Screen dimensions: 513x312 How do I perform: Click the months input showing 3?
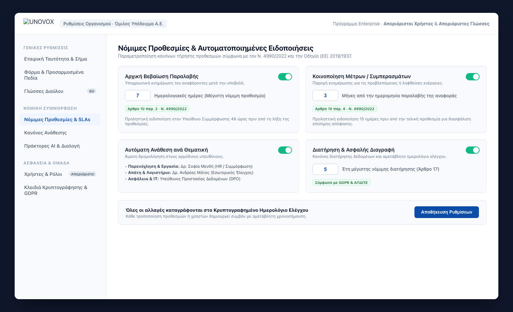click(x=325, y=95)
